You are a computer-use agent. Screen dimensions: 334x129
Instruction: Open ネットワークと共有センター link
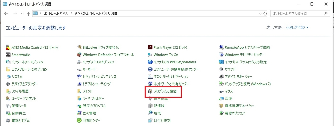click(171, 84)
